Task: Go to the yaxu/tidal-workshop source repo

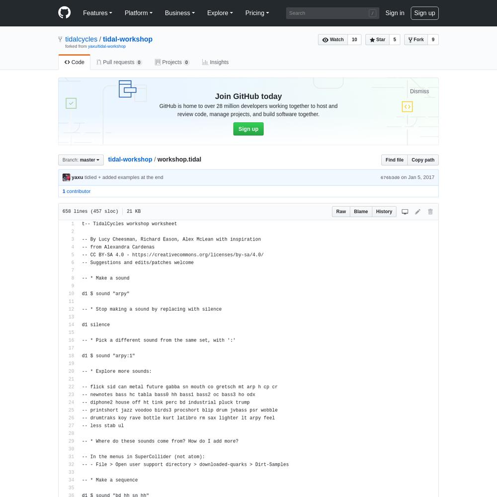Action: (107, 46)
